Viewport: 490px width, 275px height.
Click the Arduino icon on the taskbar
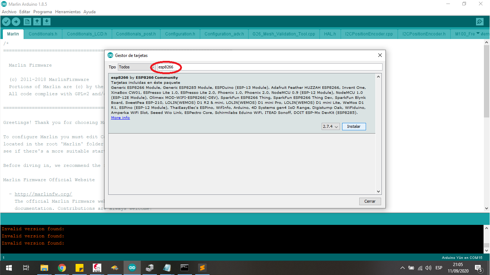tap(132, 267)
